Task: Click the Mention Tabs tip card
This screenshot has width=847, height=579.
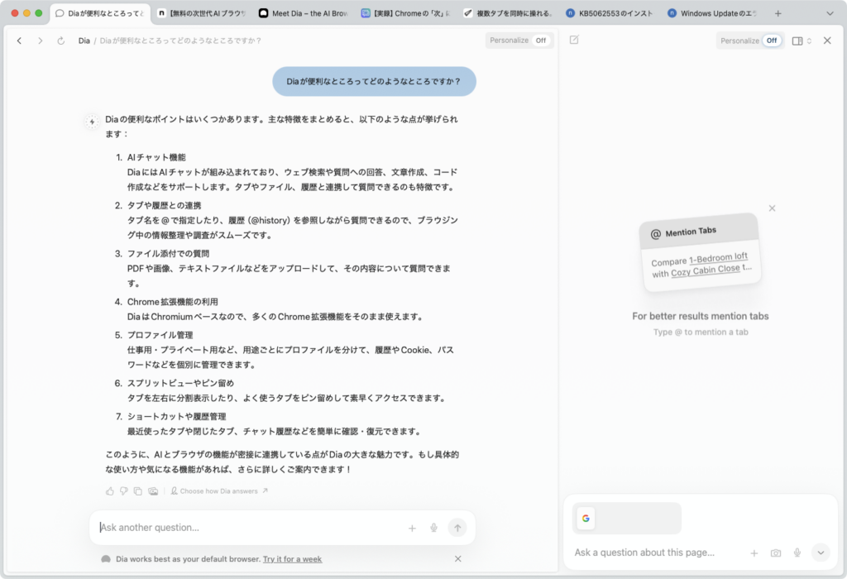Action: (x=700, y=252)
